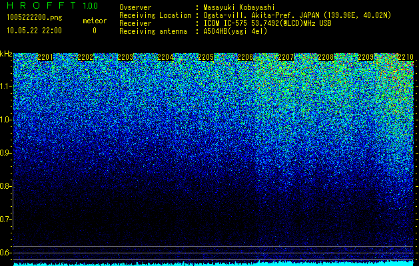Click time marker 2207

[286, 57]
